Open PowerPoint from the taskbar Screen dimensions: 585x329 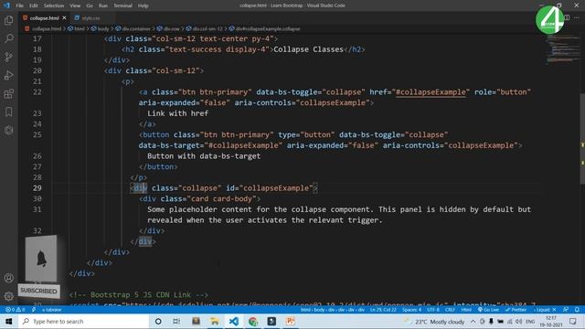pos(291,321)
